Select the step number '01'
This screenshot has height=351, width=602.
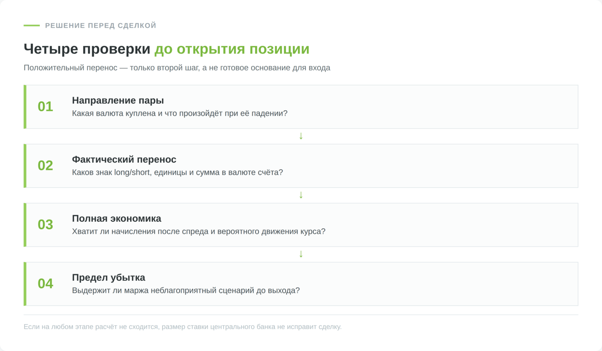pos(45,107)
